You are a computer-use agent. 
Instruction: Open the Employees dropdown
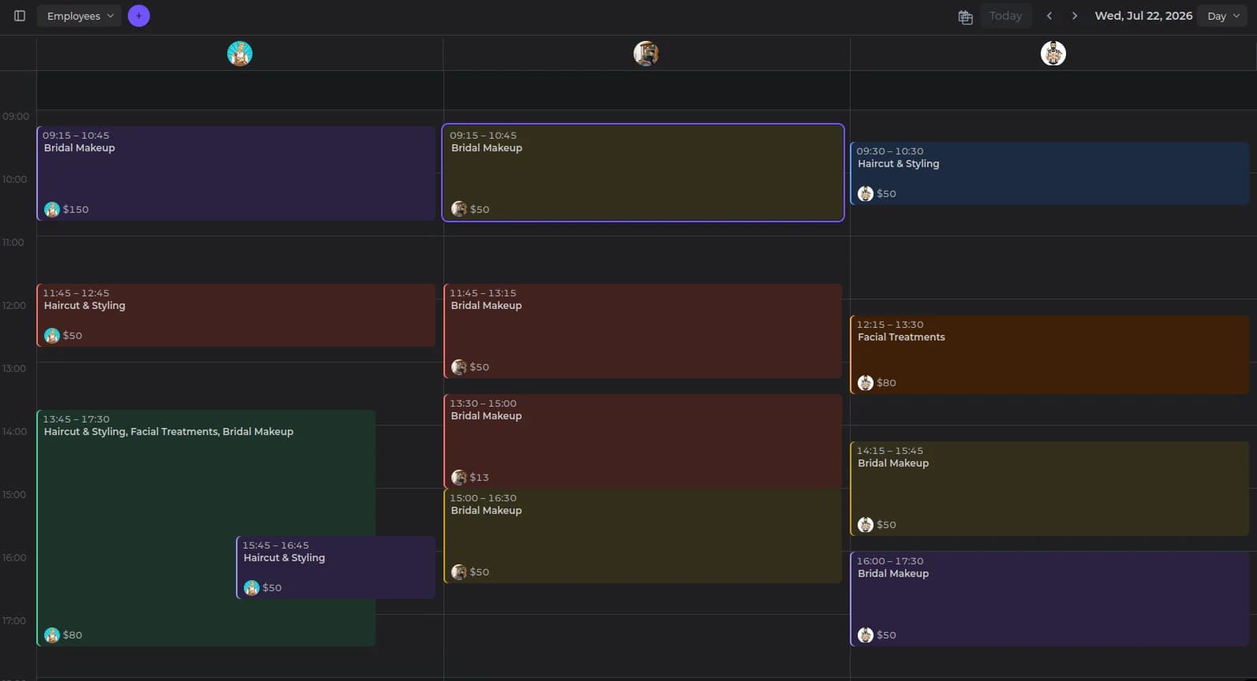79,16
